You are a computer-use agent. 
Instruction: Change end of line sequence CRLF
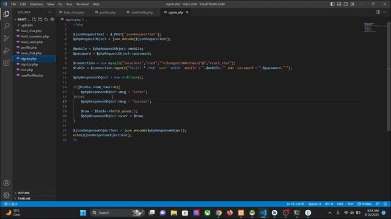point(340,204)
